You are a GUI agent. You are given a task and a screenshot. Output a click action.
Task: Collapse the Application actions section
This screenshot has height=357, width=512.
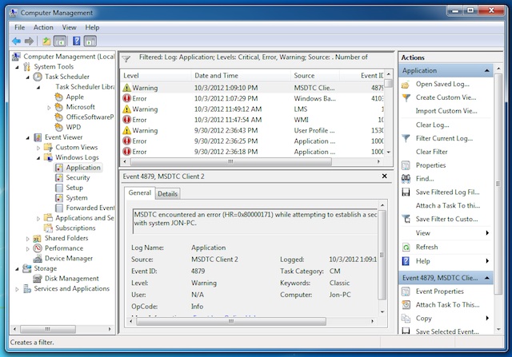[487, 71]
